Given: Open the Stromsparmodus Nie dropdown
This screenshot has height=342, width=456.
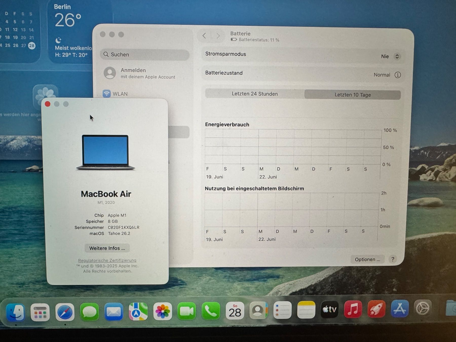Looking at the screenshot, I should [390, 56].
